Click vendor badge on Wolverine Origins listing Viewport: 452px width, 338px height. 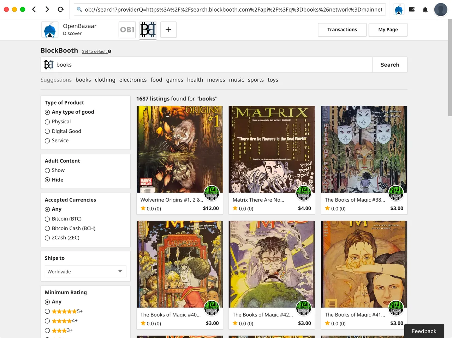coord(212,193)
